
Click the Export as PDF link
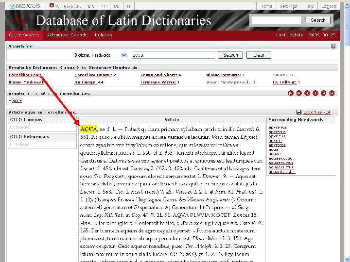[317, 112]
